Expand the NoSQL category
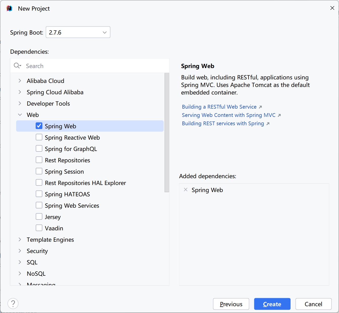339x313 pixels. 20,273
